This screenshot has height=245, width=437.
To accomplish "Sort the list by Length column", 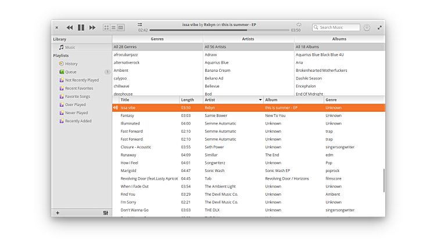I will (x=190, y=100).
